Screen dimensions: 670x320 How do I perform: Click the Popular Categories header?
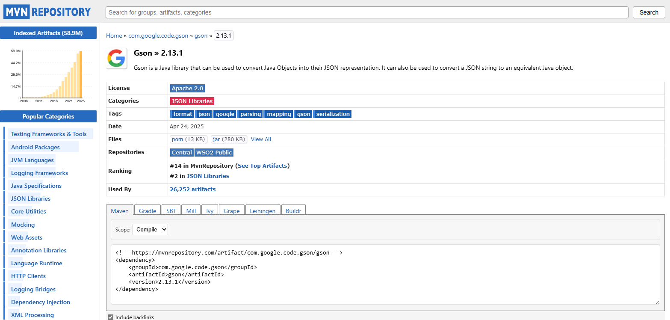click(48, 116)
